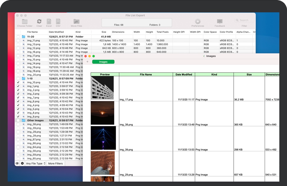Uncheck the checkbox for img_10.png
The image size is (287, 186).
[18, 82]
